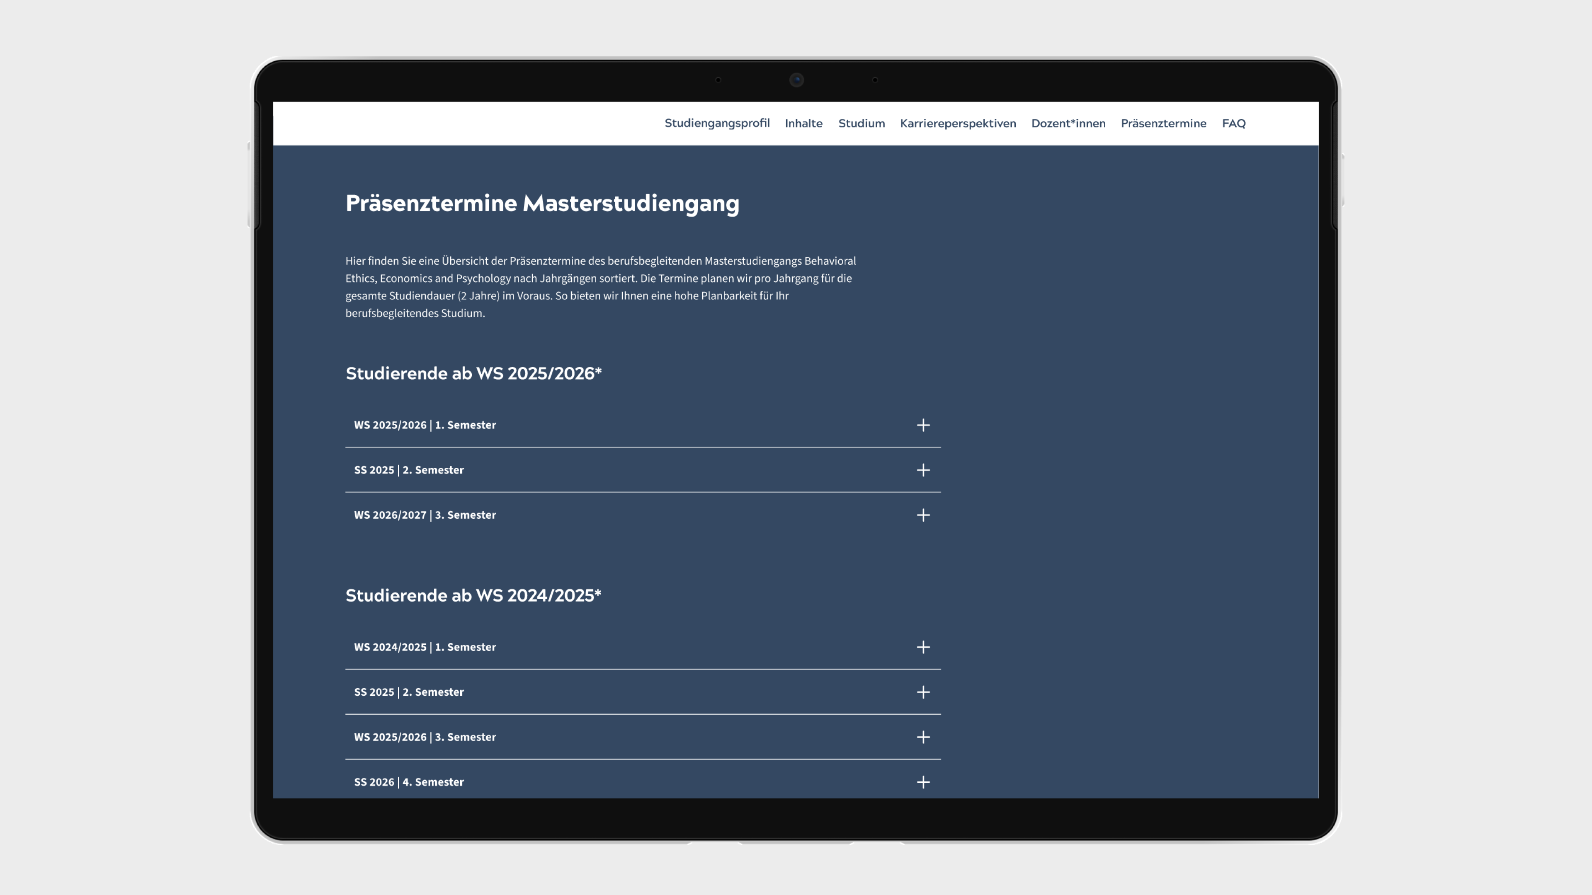This screenshot has height=895, width=1592.
Task: Click the plus icon on SS 2026 | 4. Semester row
Action: [923, 781]
